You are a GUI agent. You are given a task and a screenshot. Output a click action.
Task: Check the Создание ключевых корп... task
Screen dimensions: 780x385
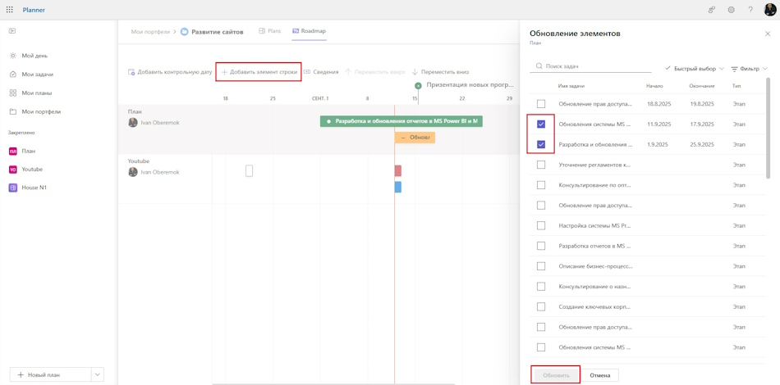541,306
